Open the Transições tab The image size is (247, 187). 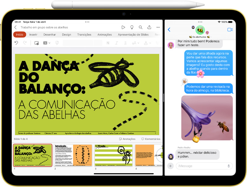point(84,35)
